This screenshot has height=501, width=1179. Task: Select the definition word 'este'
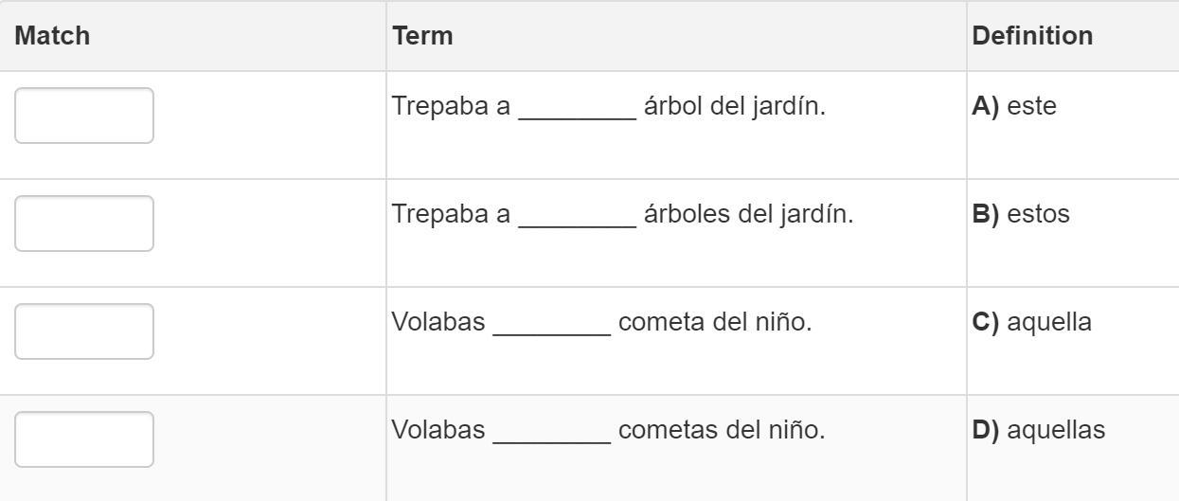click(x=1031, y=106)
